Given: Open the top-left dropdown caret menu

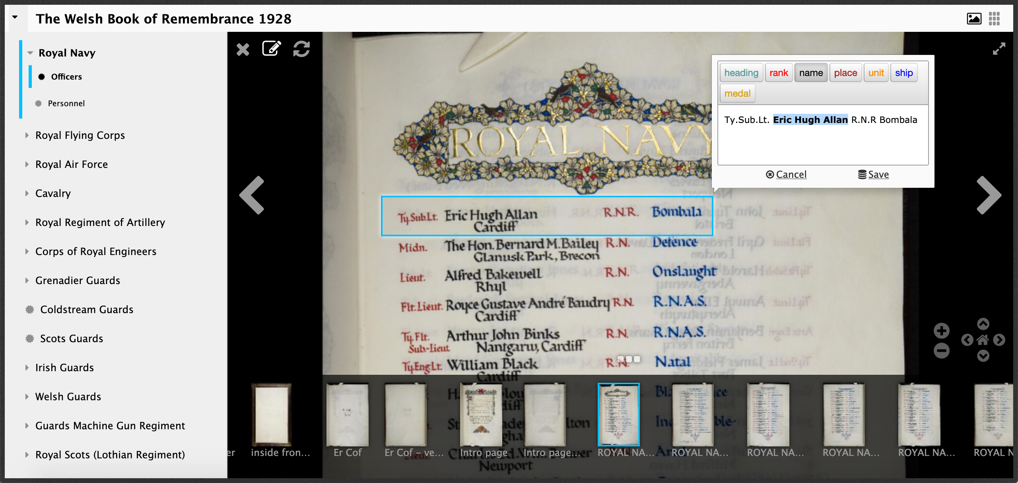Looking at the screenshot, I should click(15, 17).
